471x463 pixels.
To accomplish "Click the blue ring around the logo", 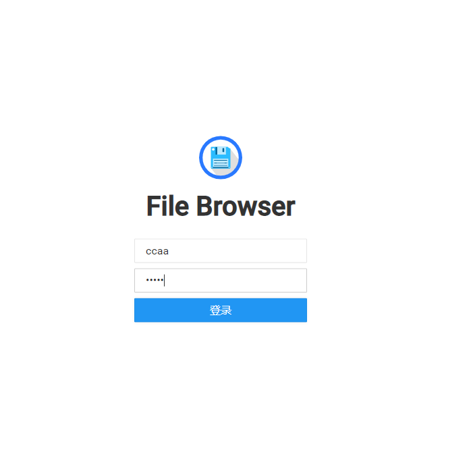I will point(221,138).
